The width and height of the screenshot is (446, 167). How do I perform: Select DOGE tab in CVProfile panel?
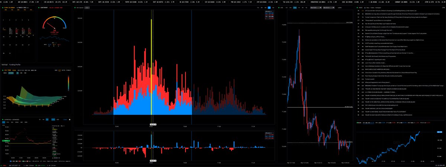pos(17,122)
